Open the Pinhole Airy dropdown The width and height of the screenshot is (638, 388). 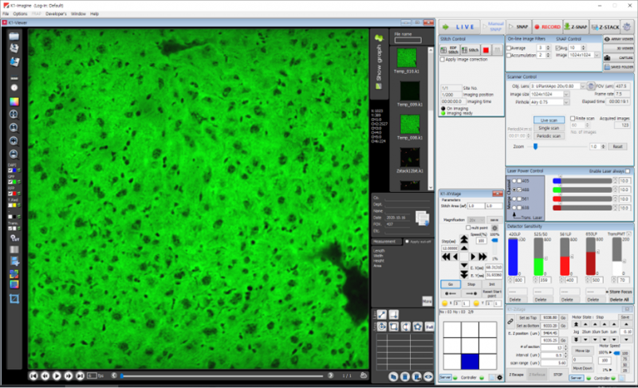(x=566, y=102)
